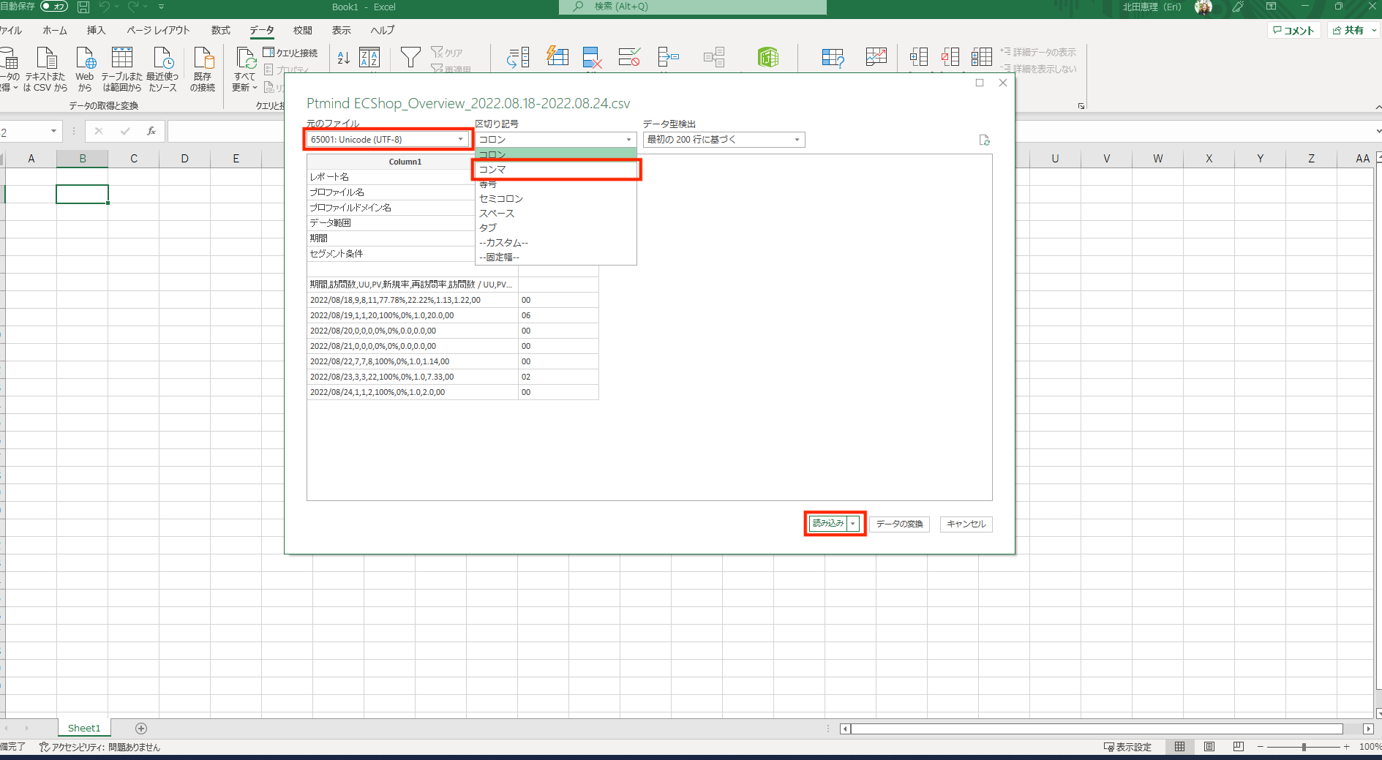
Task: Open Existing Connections icon
Action: pos(203,59)
